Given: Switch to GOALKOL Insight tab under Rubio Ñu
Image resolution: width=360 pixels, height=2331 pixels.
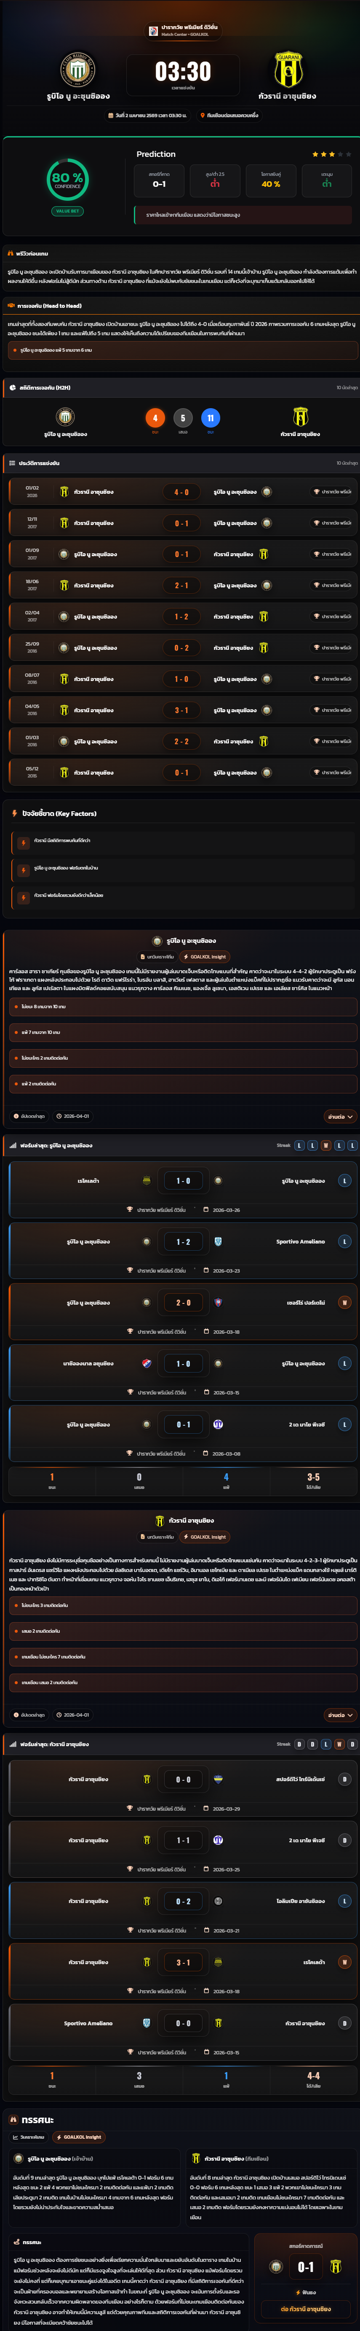Looking at the screenshot, I should point(205,956).
